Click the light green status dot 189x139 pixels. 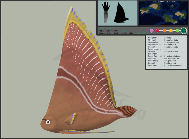(x=177, y=31)
